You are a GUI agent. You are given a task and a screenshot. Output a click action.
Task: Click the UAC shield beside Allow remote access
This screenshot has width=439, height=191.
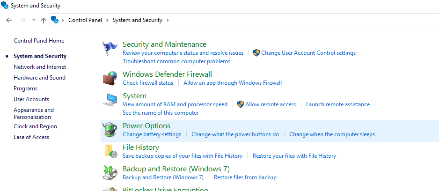(x=240, y=104)
